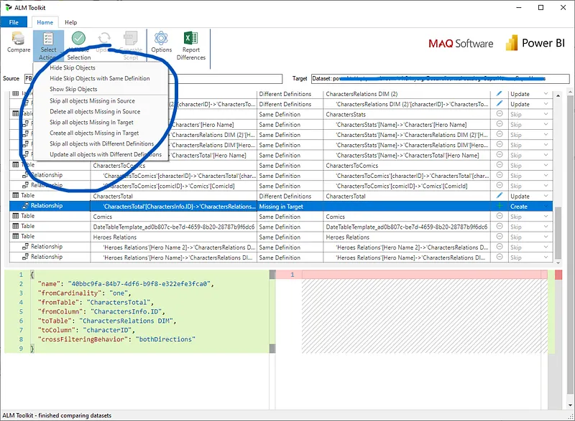Open action dropdown on CharactersRelations DIM (2) Update row
This screenshot has width=575, height=421.
coord(546,94)
